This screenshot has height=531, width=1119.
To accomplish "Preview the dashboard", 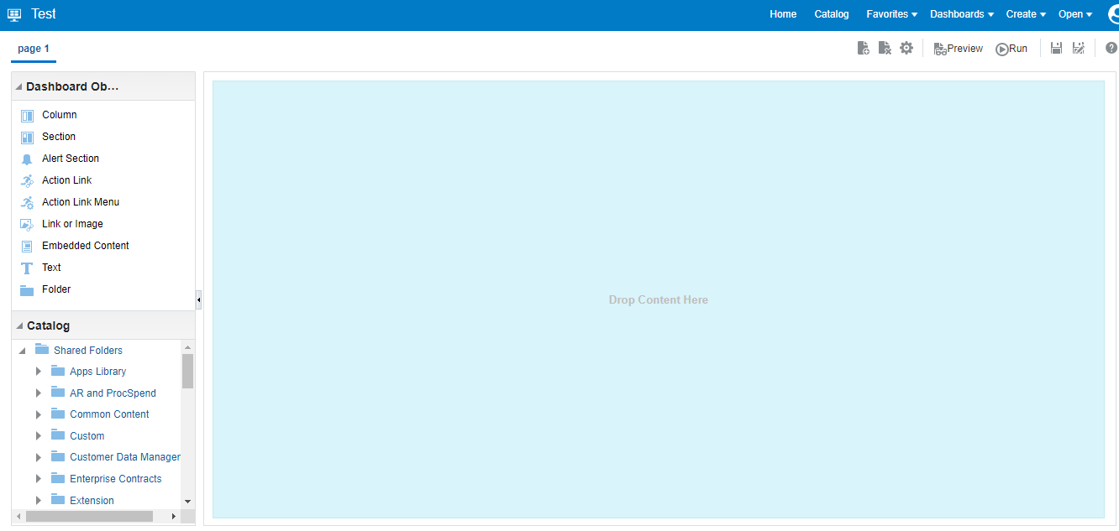I will 958,48.
